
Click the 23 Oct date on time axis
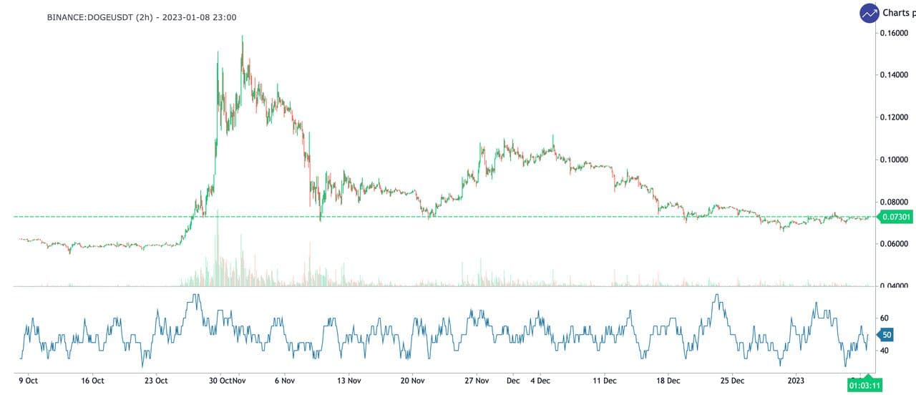[155, 381]
